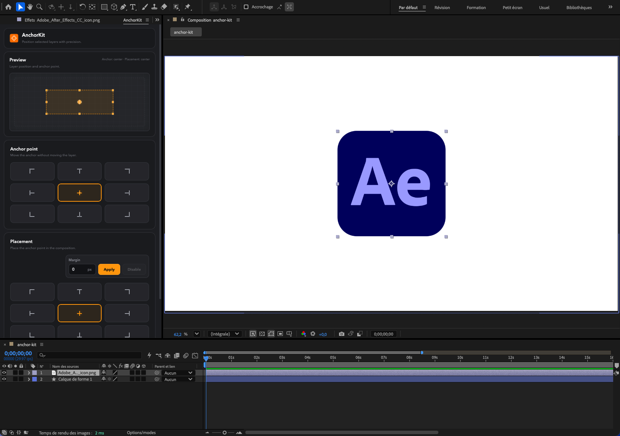This screenshot has width=620, height=436.
Task: Switch to the Bibliothèques workspace
Action: click(x=579, y=8)
